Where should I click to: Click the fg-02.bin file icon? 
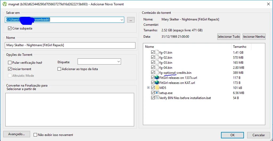point(157,57)
